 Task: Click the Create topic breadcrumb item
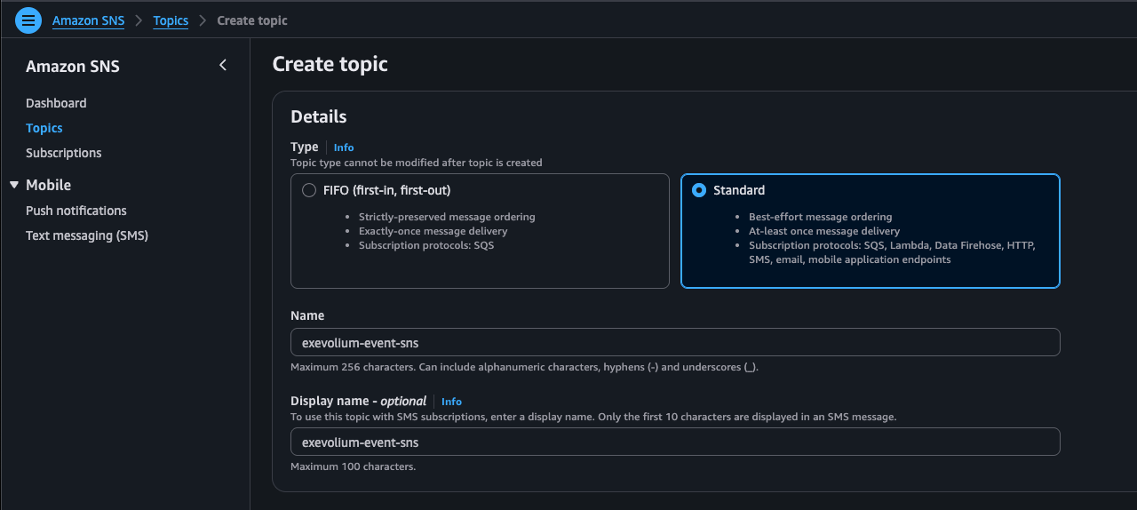(252, 20)
